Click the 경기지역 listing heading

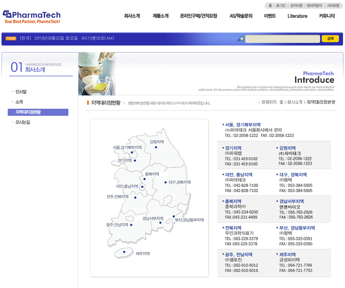(233, 148)
